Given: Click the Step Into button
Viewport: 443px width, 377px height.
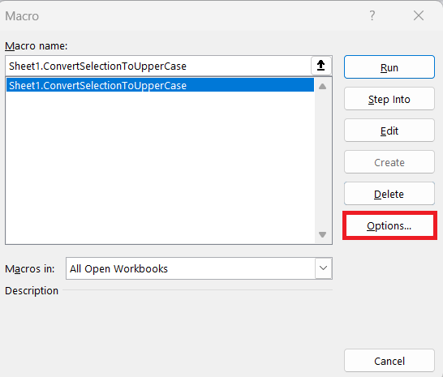Looking at the screenshot, I should 389,99.
